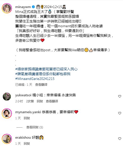
Task: Reply to mynameis.yanki's comment
Action: coord(27,118)
